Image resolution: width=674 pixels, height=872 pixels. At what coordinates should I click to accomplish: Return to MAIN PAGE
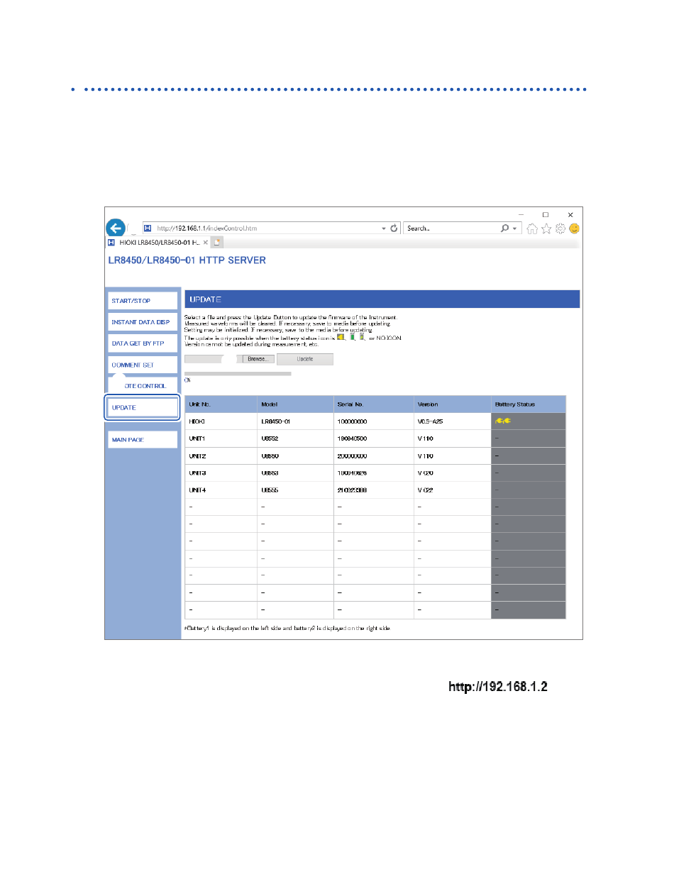[x=142, y=440]
